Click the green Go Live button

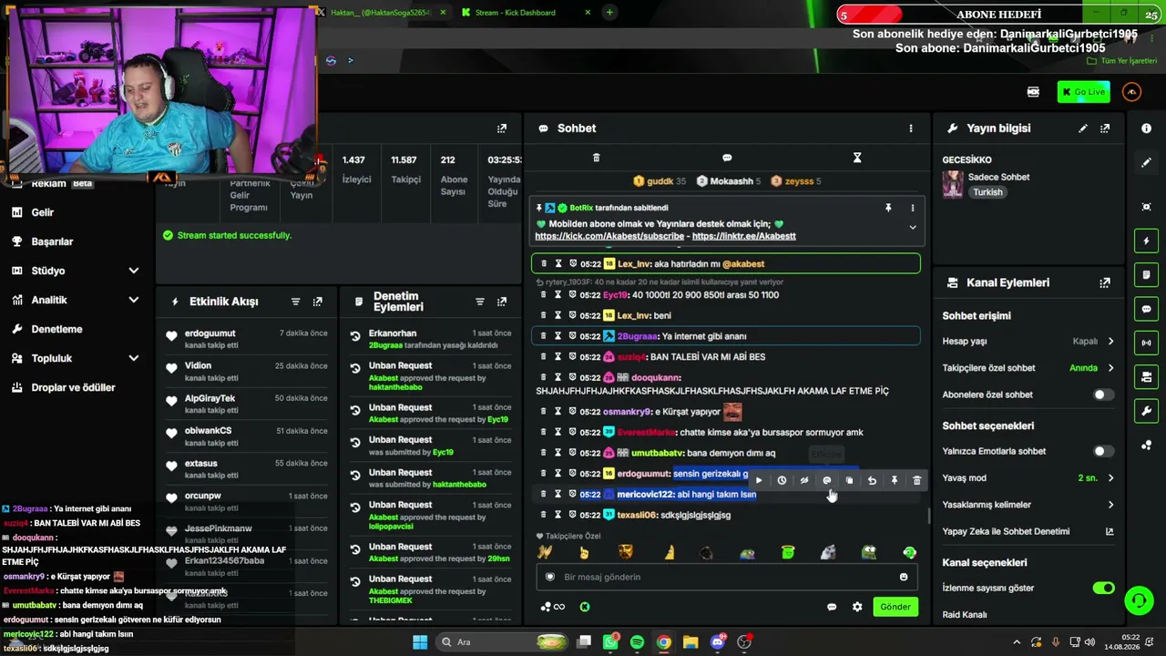[1083, 92]
